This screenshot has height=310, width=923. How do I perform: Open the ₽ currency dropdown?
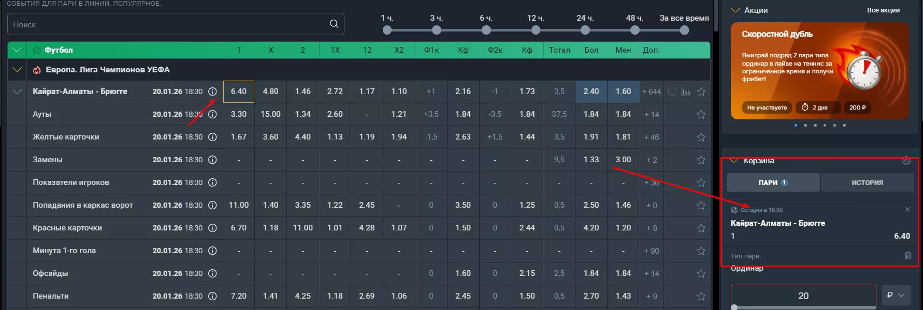click(x=896, y=295)
